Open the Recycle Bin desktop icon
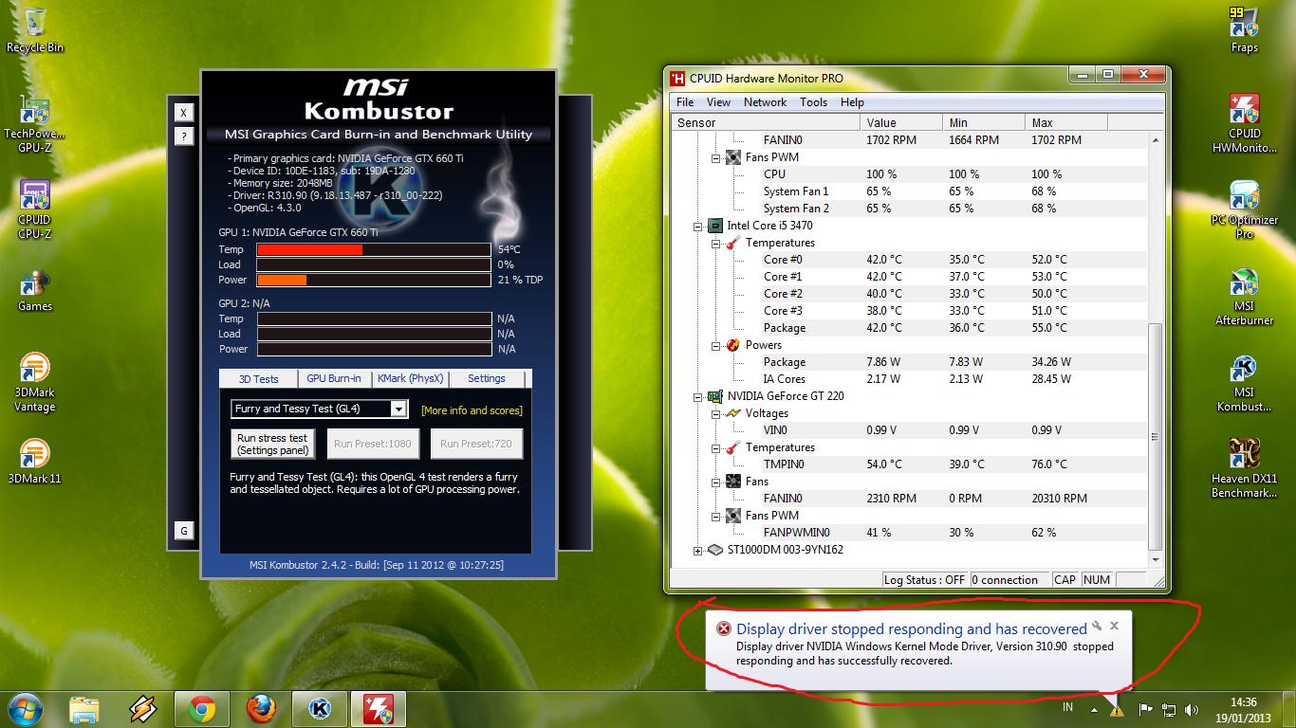This screenshot has width=1296, height=728. (35, 30)
